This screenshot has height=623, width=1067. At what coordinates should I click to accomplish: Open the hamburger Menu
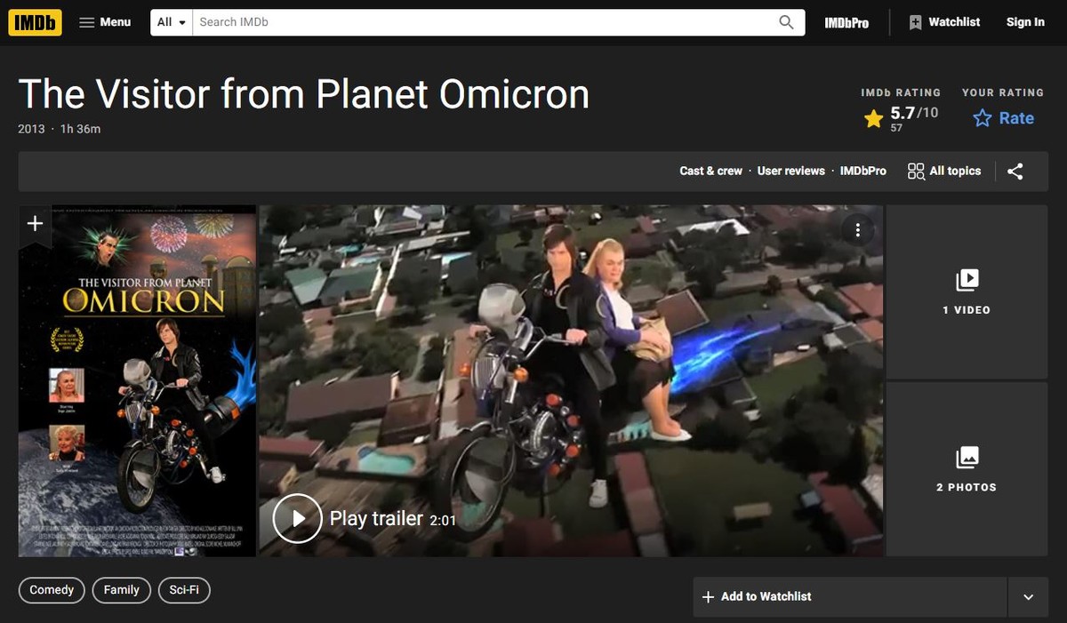pyautogui.click(x=105, y=22)
